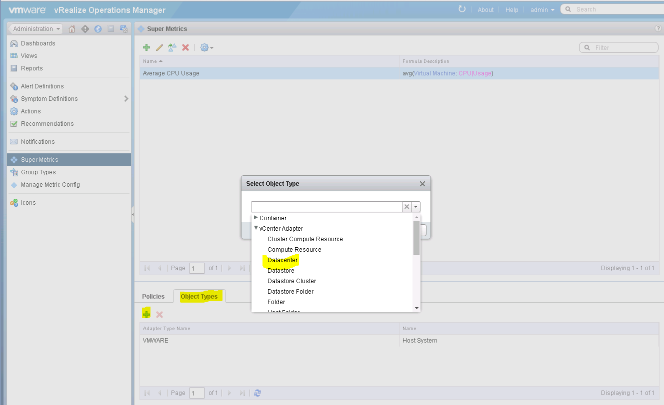Switch to the Policies tab
The width and height of the screenshot is (664, 405).
tap(153, 297)
